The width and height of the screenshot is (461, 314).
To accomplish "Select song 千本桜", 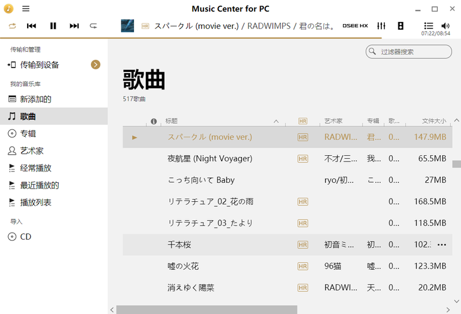I will (287, 245).
